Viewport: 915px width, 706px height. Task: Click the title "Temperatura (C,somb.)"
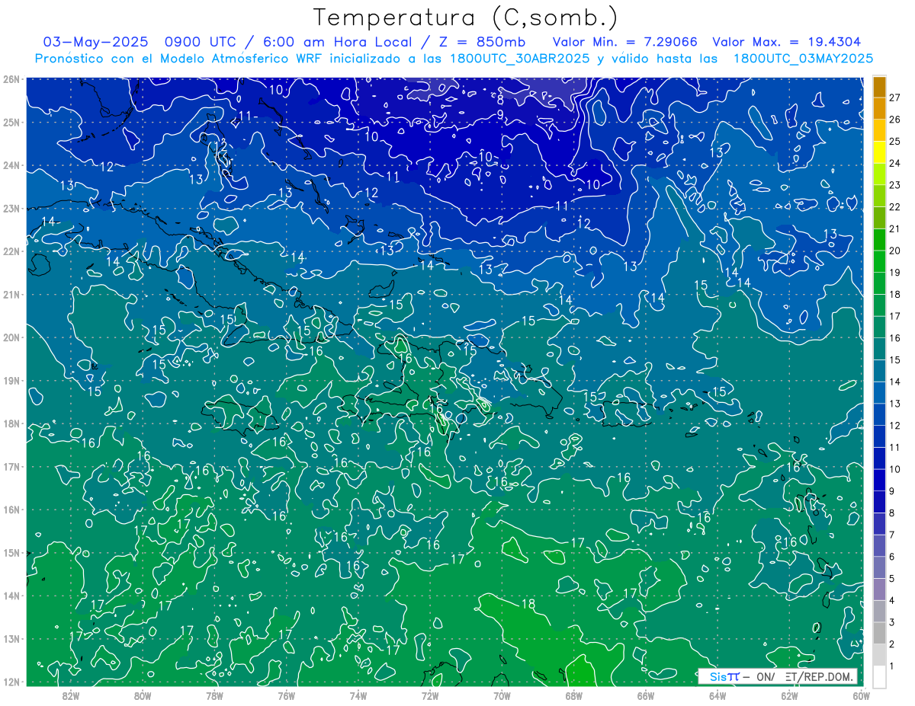coord(466,18)
